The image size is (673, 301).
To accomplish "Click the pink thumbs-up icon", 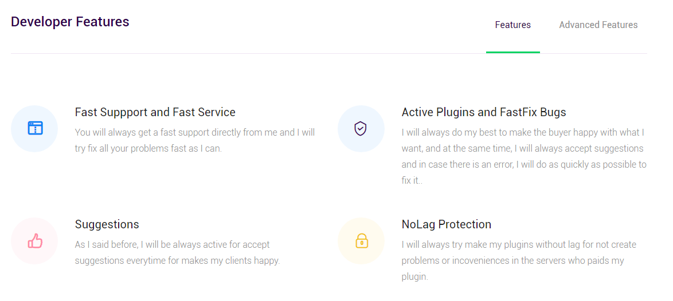I will [35, 241].
